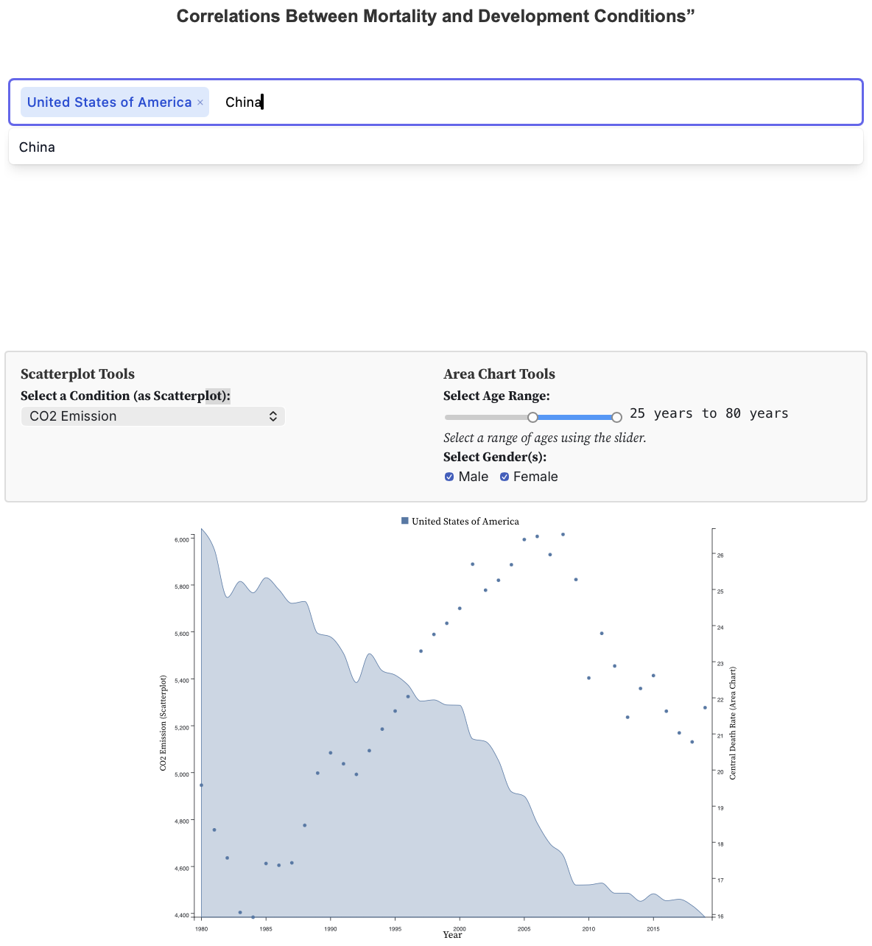This screenshot has width=872, height=946.
Task: Disable the Female gender checkbox
Action: (504, 477)
